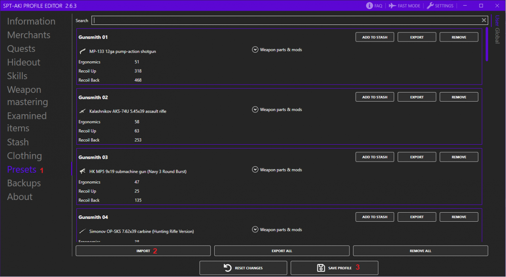Click Gunsmith 02 Recoil Back value 253
The height and width of the screenshot is (277, 506).
point(138,140)
